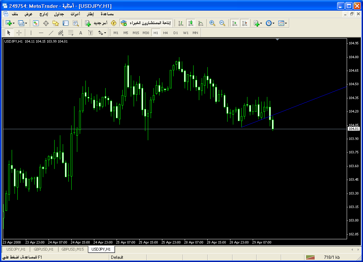The width and height of the screenshot is (363, 262).
Task: Switch to the GBPUSD,M15 chart tab
Action: (x=73, y=249)
